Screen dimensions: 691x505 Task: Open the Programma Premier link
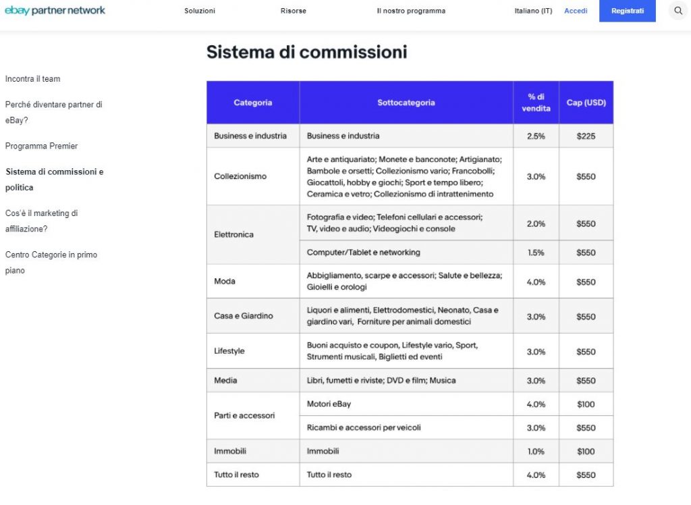(41, 146)
